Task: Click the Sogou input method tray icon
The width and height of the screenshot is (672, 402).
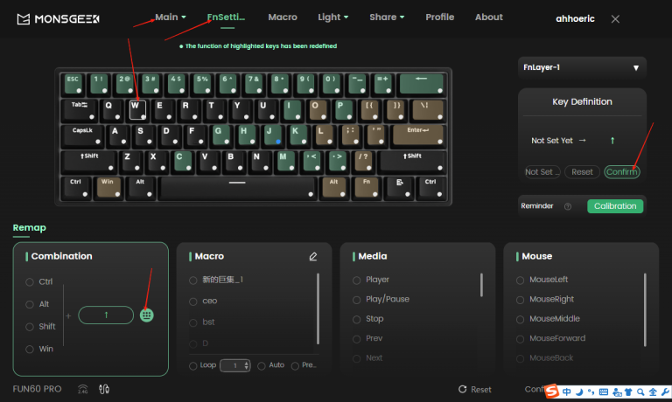Action: pyautogui.click(x=552, y=392)
